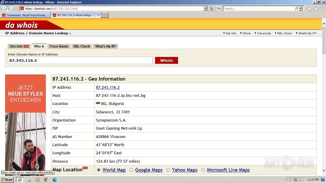Screen dimensions: 326x183
Task: Click the Gnet Gaming Network Lp value
Action: 119,128
